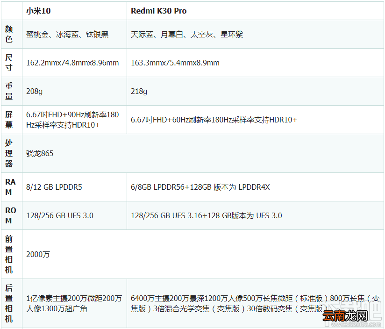Click the 162.2mmx74.8mmx8.96mm cell
The width and height of the screenshot is (385, 329).
(74, 63)
